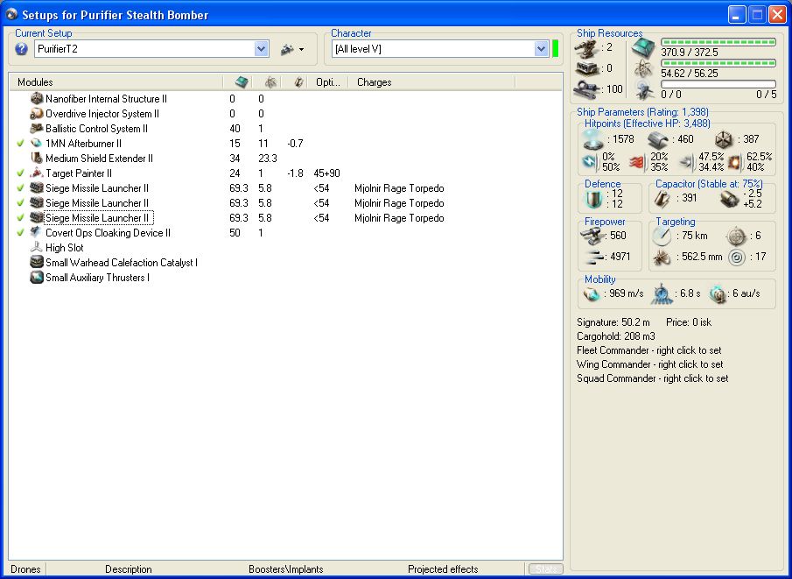The width and height of the screenshot is (792, 579).
Task: Click the 1MN Afterburner II module icon
Action: (x=37, y=144)
